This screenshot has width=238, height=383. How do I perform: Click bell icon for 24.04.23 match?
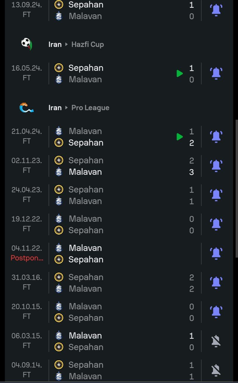(216, 195)
